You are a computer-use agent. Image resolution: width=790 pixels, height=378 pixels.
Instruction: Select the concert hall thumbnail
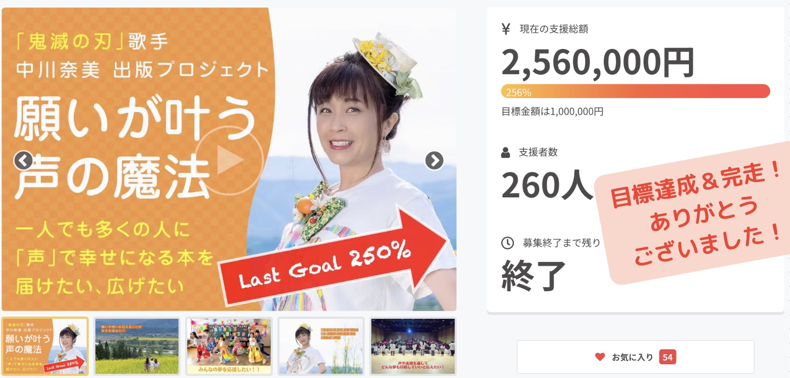point(413,346)
